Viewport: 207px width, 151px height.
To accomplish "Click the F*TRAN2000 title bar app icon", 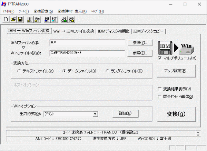I will click(4, 4).
